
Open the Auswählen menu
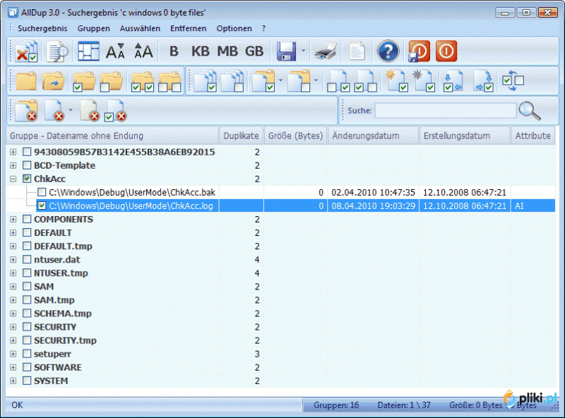pos(140,28)
